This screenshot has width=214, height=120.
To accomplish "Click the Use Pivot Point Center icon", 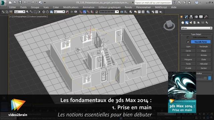I will (67, 12).
